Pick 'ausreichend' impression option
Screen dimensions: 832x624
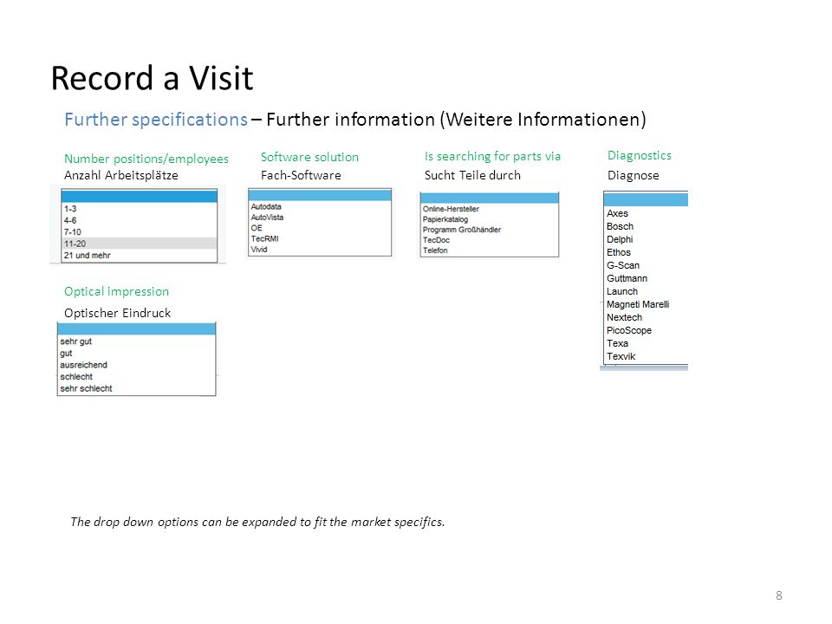(x=136, y=365)
